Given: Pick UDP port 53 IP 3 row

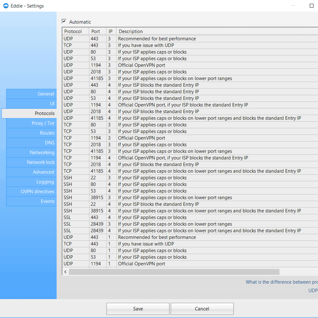Looking at the screenshot, I should pyautogui.click(x=190, y=59).
